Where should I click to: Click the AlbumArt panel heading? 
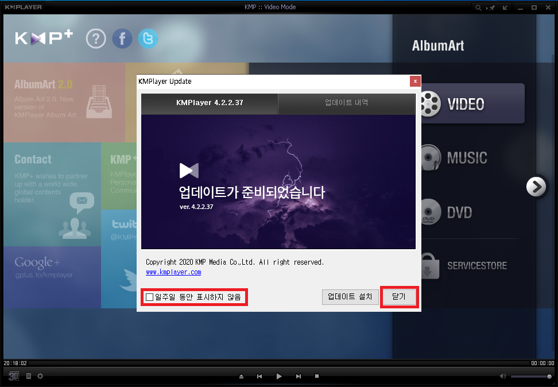[438, 45]
